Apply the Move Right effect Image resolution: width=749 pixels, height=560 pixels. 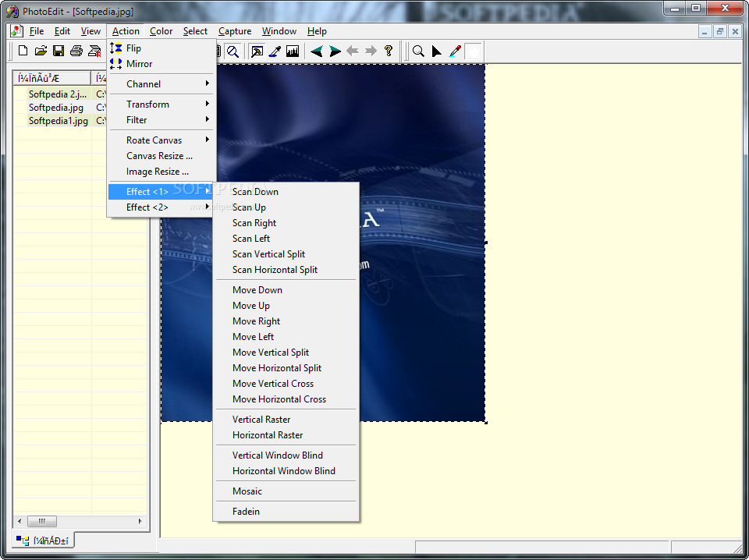(x=286, y=321)
